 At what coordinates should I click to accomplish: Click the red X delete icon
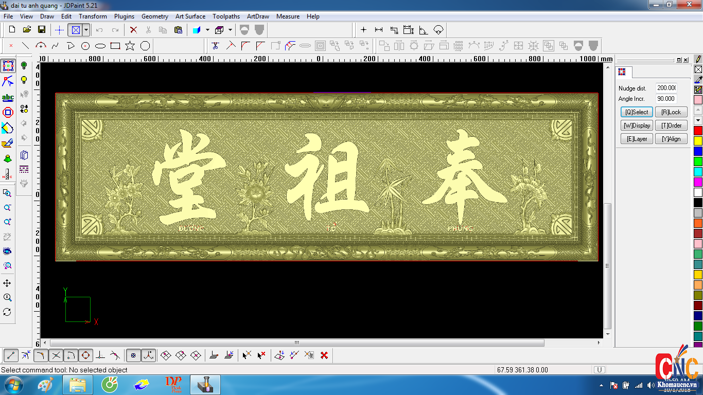click(133, 30)
